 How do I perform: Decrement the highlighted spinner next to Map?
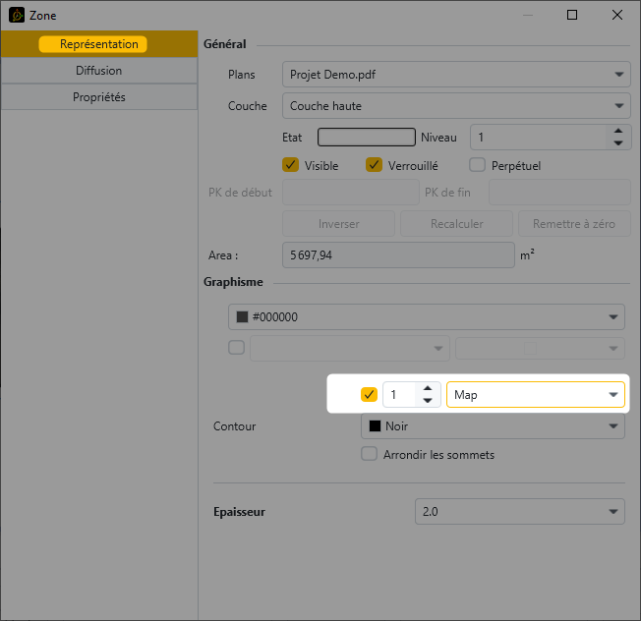tap(427, 401)
